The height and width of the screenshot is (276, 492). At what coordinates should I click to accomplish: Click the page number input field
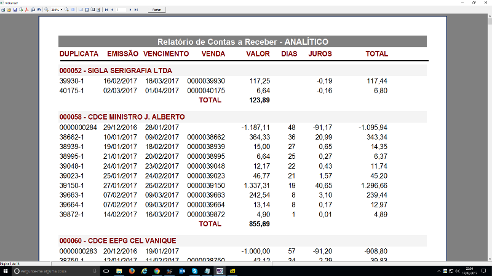tap(121, 10)
